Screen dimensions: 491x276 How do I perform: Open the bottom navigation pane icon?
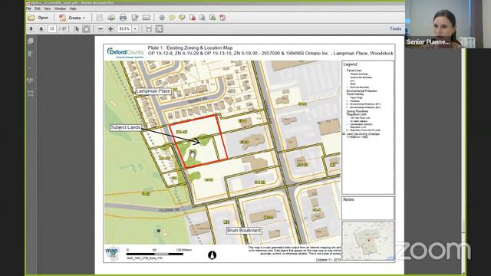click(31, 94)
